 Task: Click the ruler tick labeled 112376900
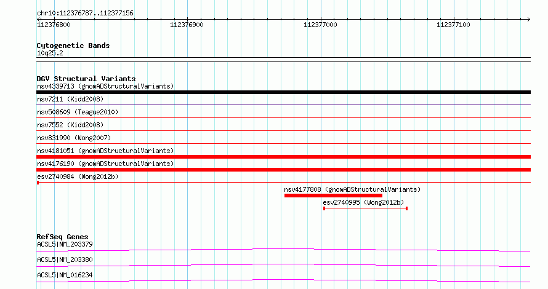[x=187, y=25]
